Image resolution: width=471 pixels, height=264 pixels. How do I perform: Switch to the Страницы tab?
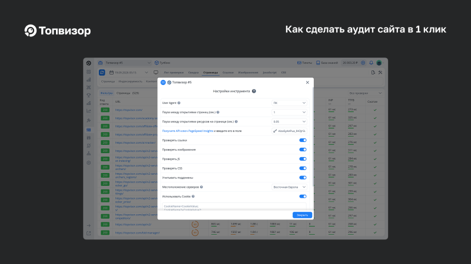tap(211, 72)
